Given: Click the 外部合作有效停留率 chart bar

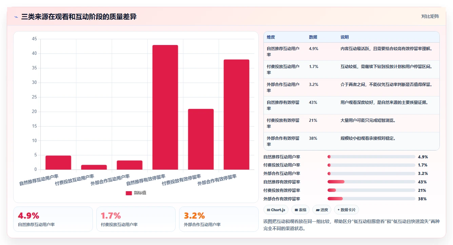Looking at the screenshot, I should tap(236, 114).
